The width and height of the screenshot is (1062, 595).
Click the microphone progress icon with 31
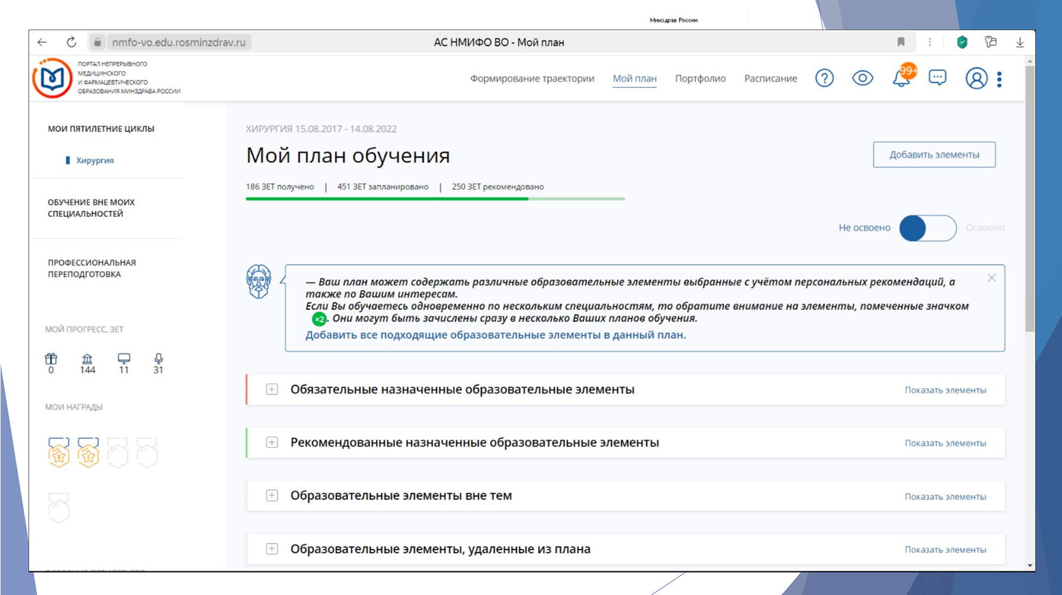(x=158, y=358)
